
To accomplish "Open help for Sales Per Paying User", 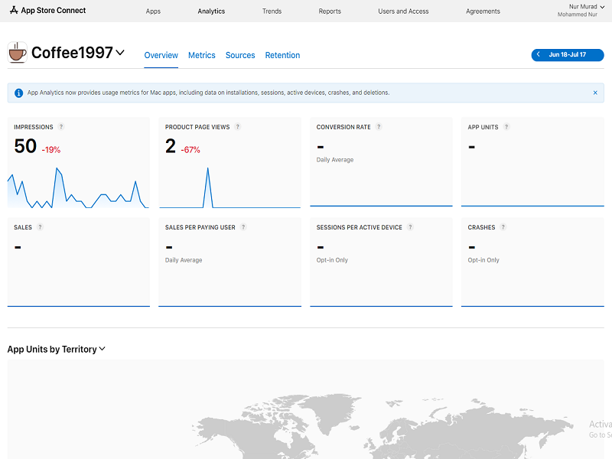I will tap(243, 227).
